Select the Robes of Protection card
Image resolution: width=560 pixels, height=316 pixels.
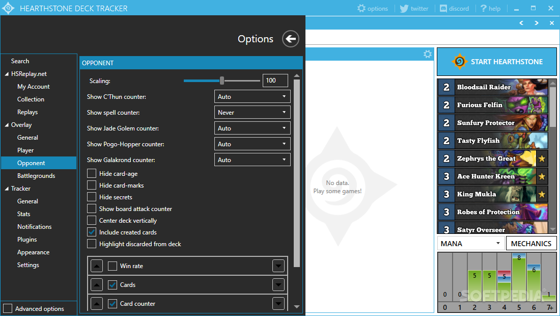493,212
